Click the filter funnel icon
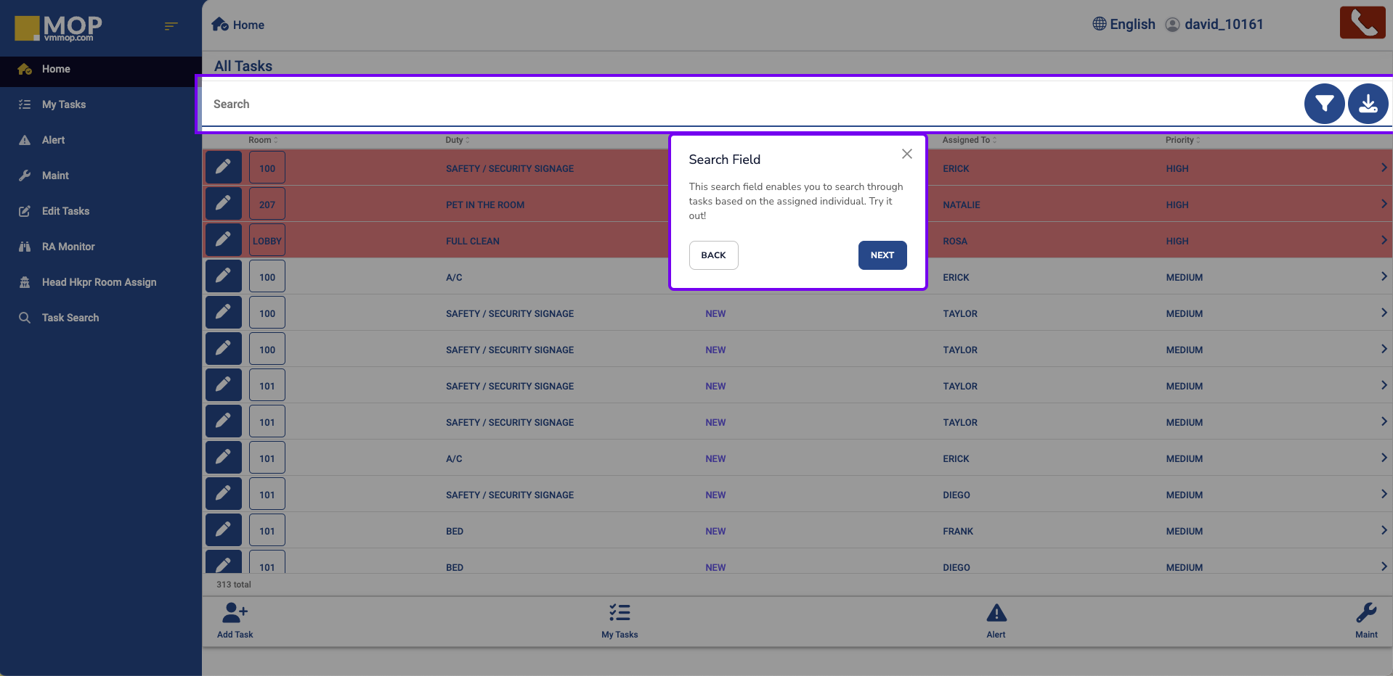 pyautogui.click(x=1323, y=104)
